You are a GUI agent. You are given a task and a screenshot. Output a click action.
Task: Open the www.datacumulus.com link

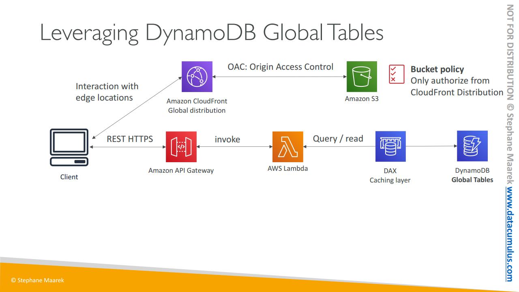(x=509, y=234)
